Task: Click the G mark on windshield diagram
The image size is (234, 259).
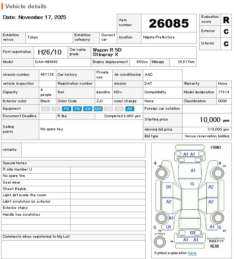Action: (192, 184)
